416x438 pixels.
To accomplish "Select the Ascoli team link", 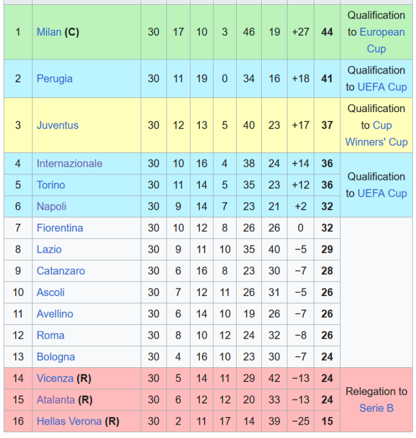I will pyautogui.click(x=50, y=293).
